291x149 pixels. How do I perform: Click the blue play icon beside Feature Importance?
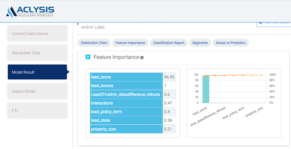tap(88, 57)
